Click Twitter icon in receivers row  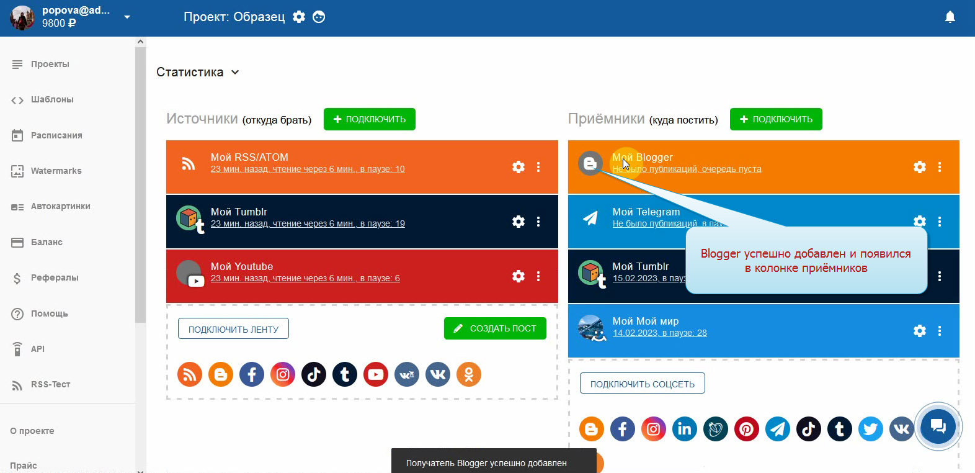[x=871, y=429]
